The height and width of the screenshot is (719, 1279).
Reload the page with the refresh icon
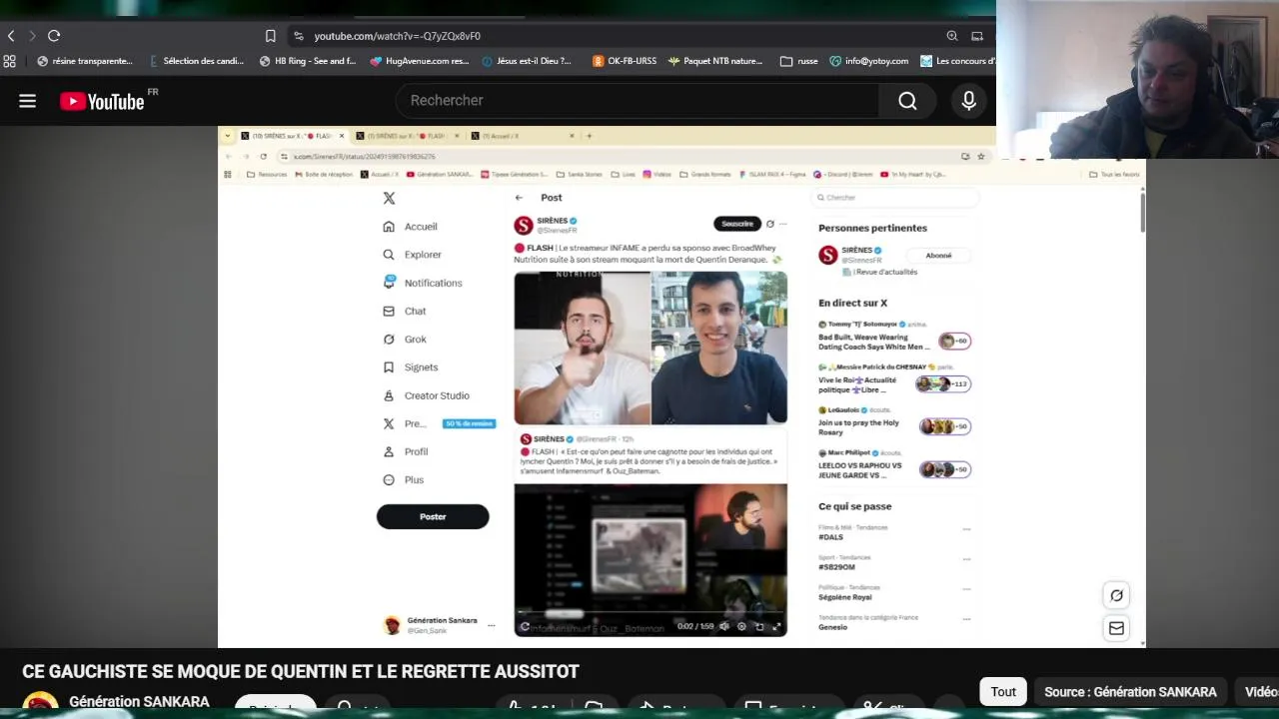click(54, 36)
